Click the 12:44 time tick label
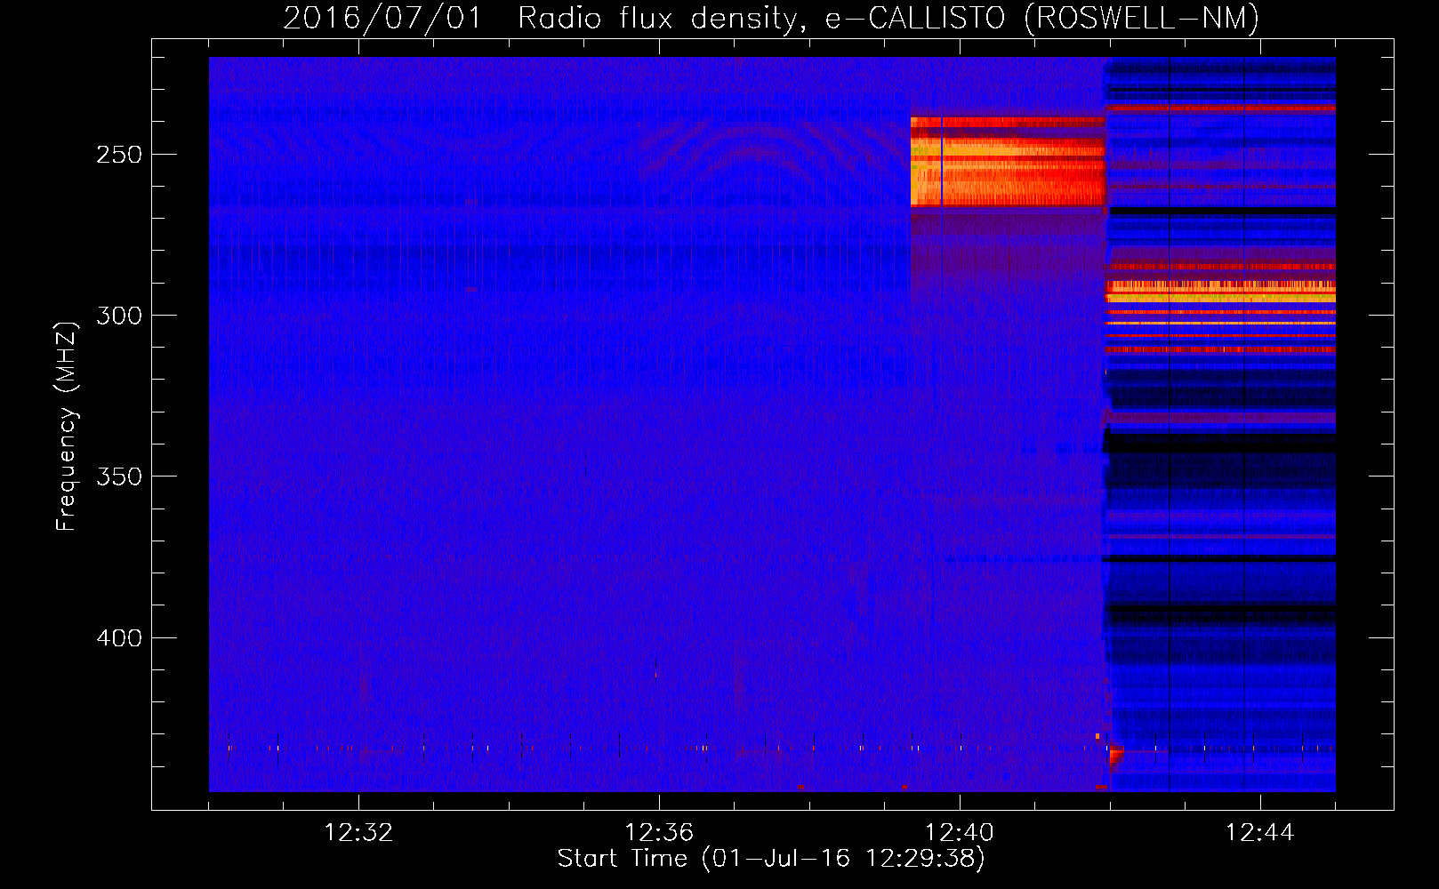 point(1260,833)
